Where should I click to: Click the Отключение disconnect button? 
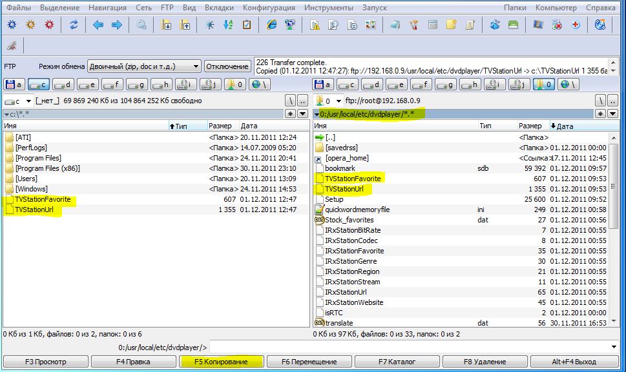click(227, 66)
